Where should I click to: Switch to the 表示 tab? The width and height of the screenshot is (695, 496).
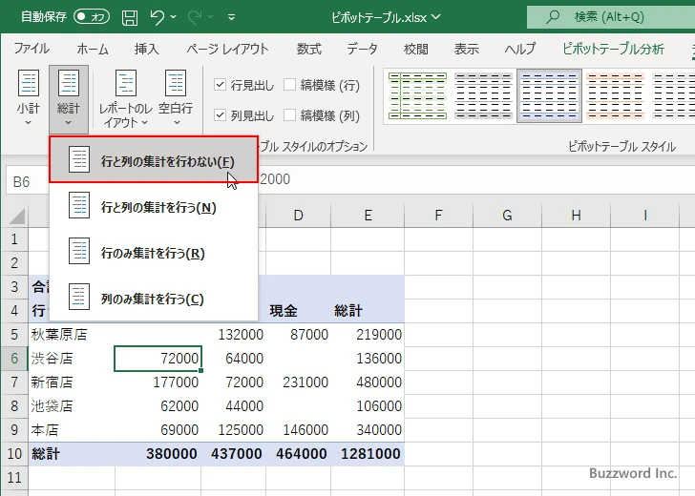click(466, 49)
